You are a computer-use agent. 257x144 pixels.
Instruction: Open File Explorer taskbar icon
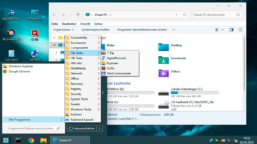44,140
